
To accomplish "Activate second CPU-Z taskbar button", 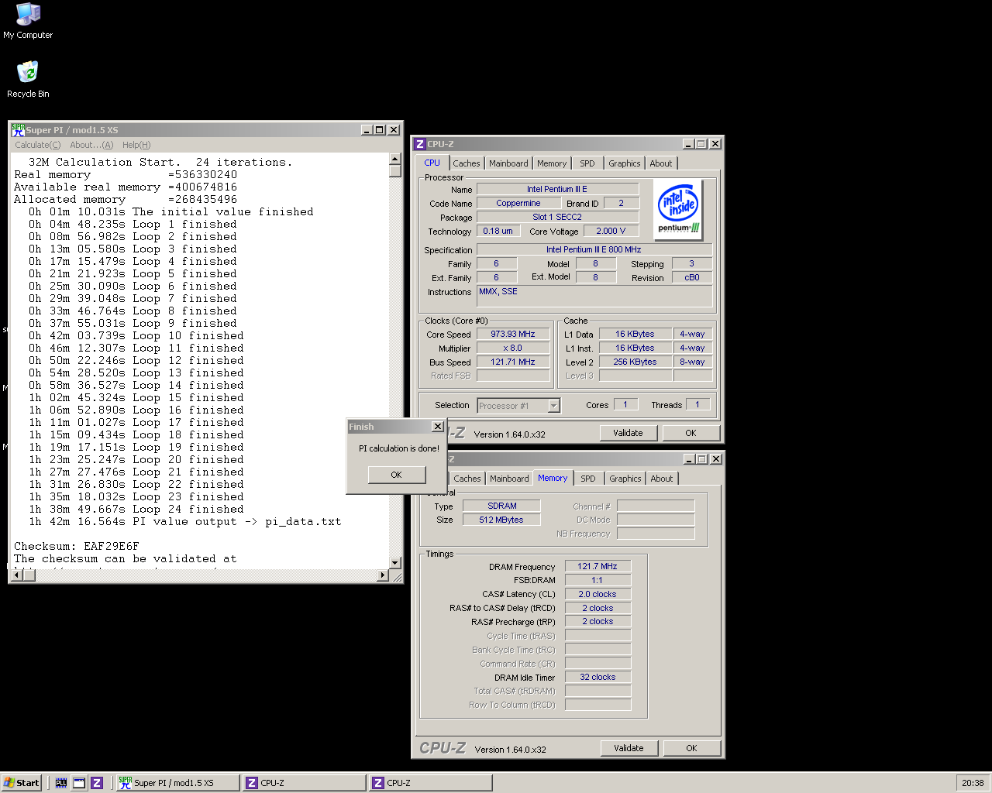I will 430,783.
